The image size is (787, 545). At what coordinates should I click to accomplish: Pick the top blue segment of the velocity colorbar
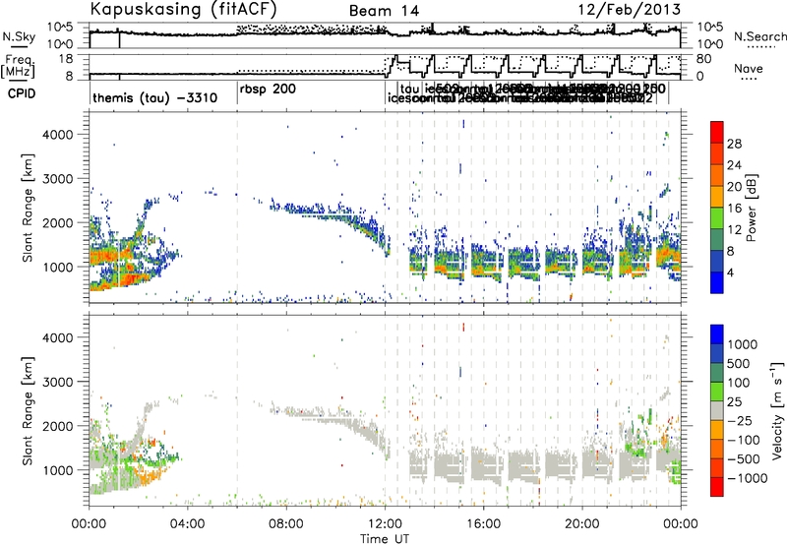pyautogui.click(x=717, y=334)
